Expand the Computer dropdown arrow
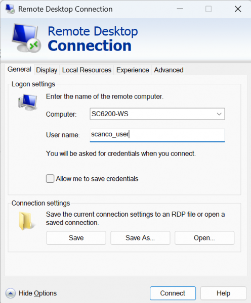Screen dimensions: 251x303 click(x=219, y=114)
